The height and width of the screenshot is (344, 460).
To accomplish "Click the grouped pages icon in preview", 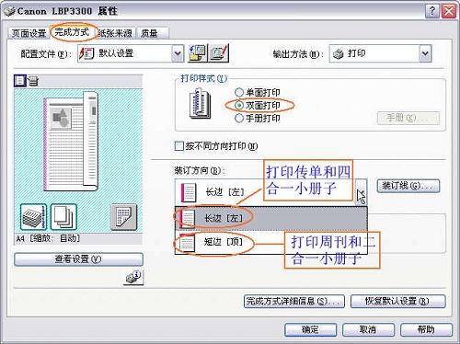I will [x=63, y=217].
